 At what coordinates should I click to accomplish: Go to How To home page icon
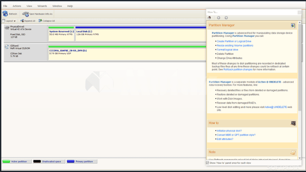(210, 18)
